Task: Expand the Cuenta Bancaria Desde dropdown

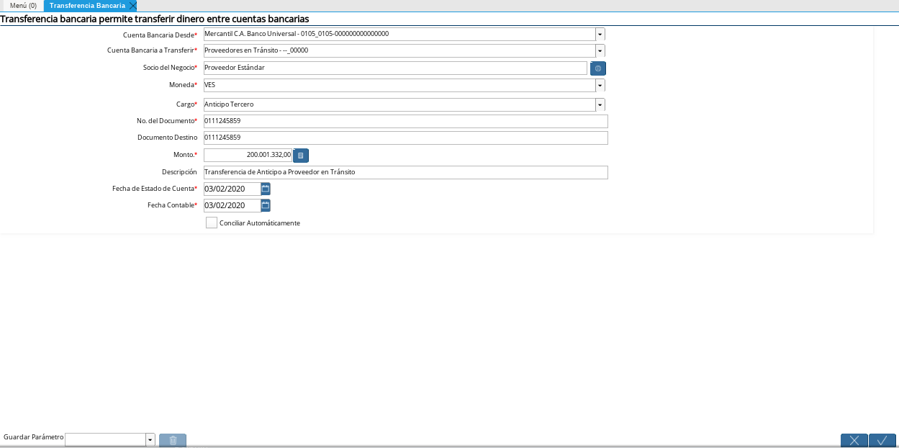Action: [600, 34]
